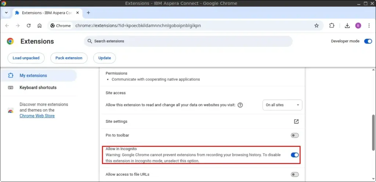This screenshot has height=182, width=376.
Task: Enable Pin to toolbar
Action: 295,135
